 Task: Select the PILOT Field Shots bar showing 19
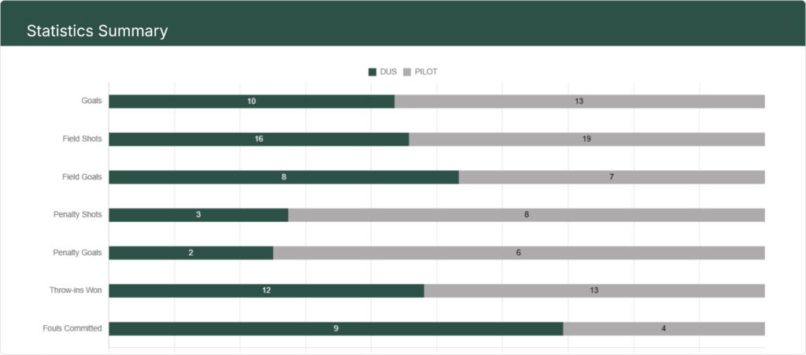pos(586,139)
